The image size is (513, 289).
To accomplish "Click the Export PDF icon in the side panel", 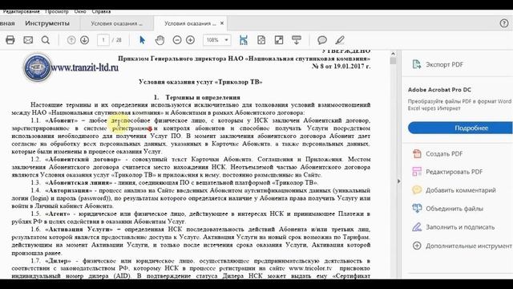I will [417, 64].
